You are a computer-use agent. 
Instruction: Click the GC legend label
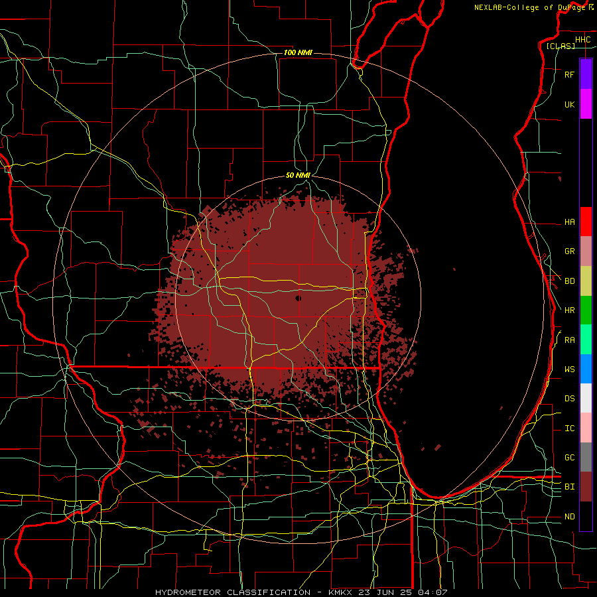pyautogui.click(x=569, y=458)
